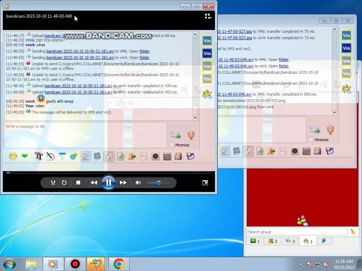
Task: Click the dark window icon in the rear chat toolbar
Action: (306, 151)
